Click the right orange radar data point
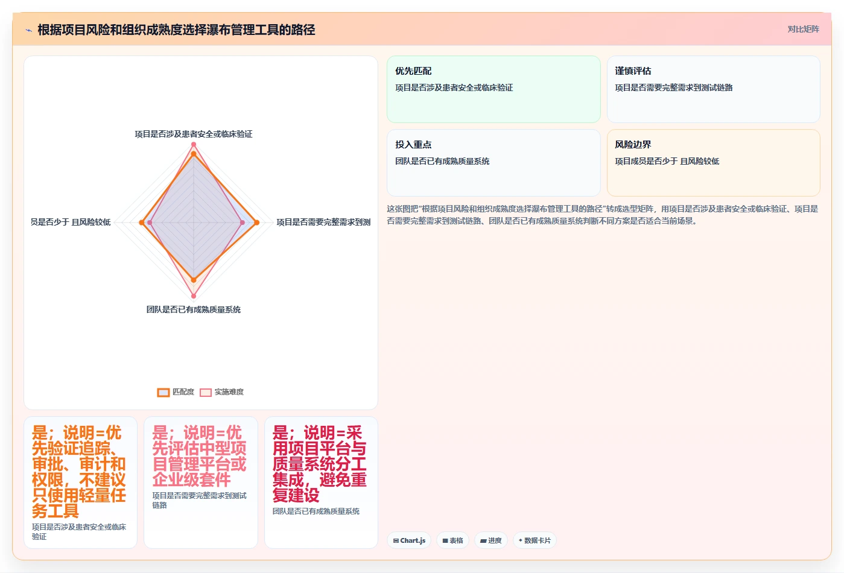Image resolution: width=844 pixels, height=573 pixels. (256, 223)
